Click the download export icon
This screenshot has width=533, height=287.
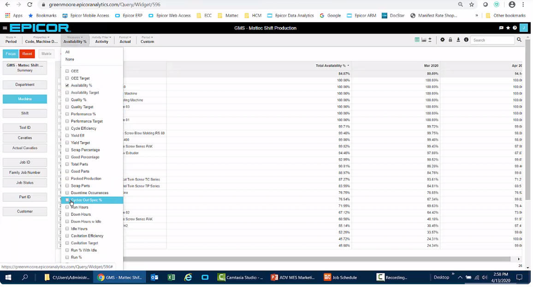tap(458, 40)
